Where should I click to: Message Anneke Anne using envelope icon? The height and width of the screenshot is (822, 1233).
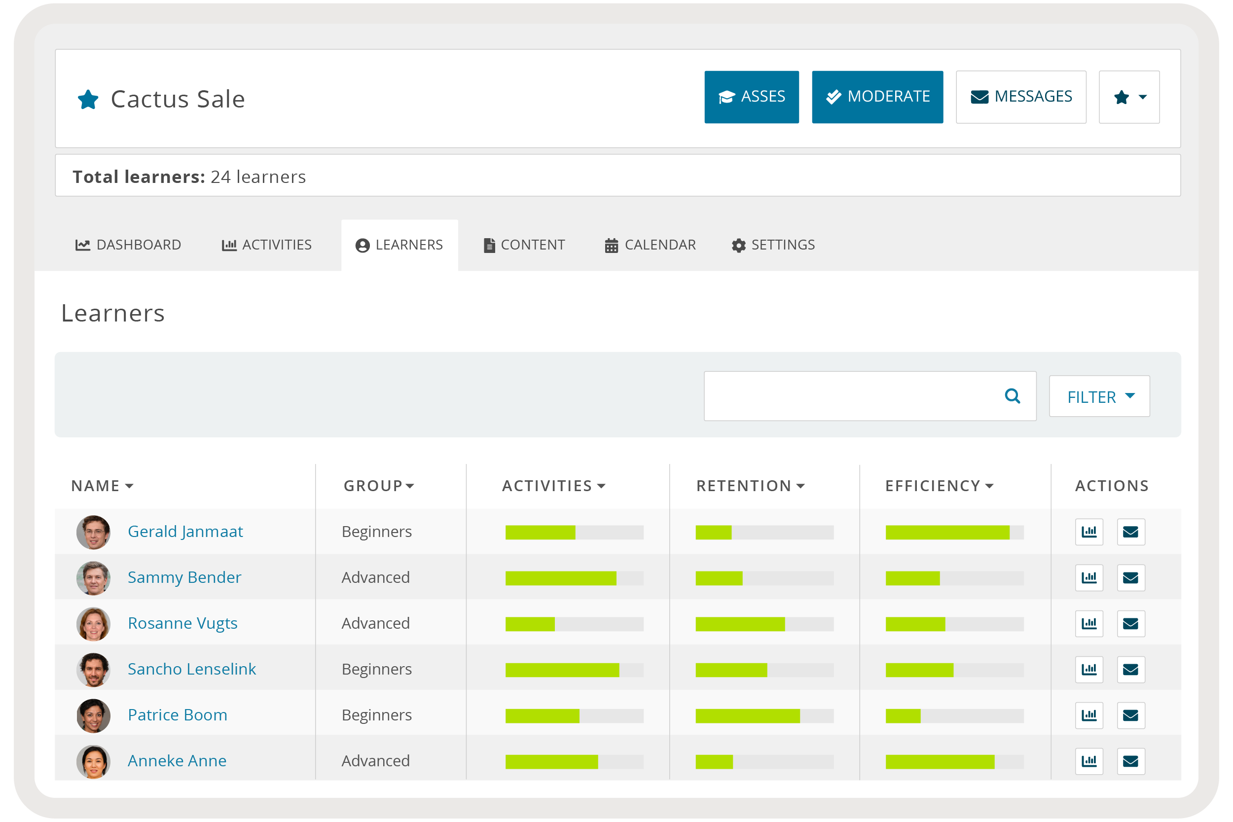click(1130, 761)
